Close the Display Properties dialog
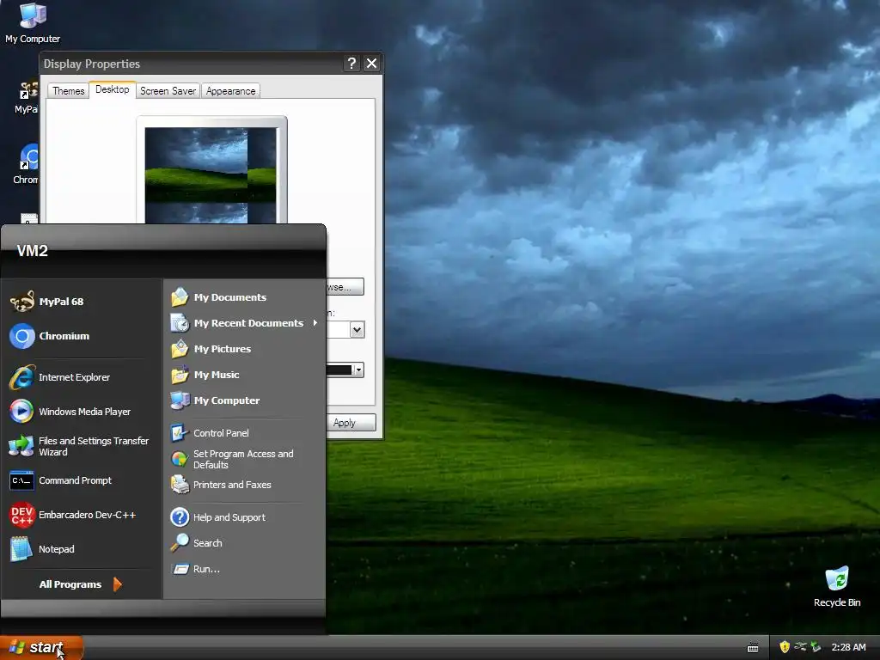The height and width of the screenshot is (660, 880). [371, 64]
